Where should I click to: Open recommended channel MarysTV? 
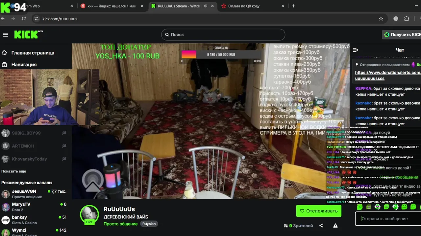[x=34, y=207]
